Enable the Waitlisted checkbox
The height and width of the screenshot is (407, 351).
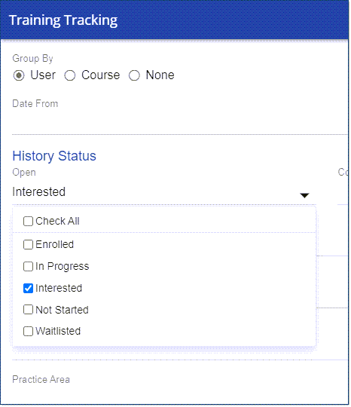coord(28,331)
